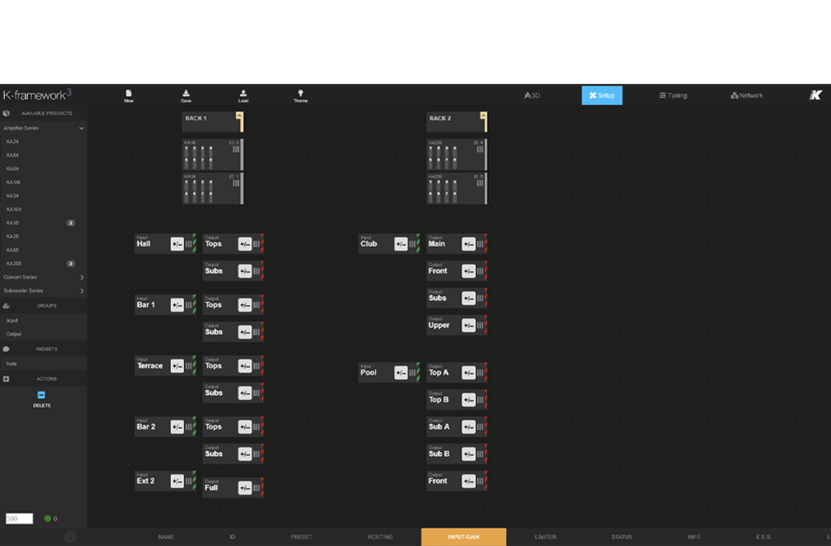The height and width of the screenshot is (546, 831).
Task: Select KA208 amplifier in product list
Action: tap(14, 263)
